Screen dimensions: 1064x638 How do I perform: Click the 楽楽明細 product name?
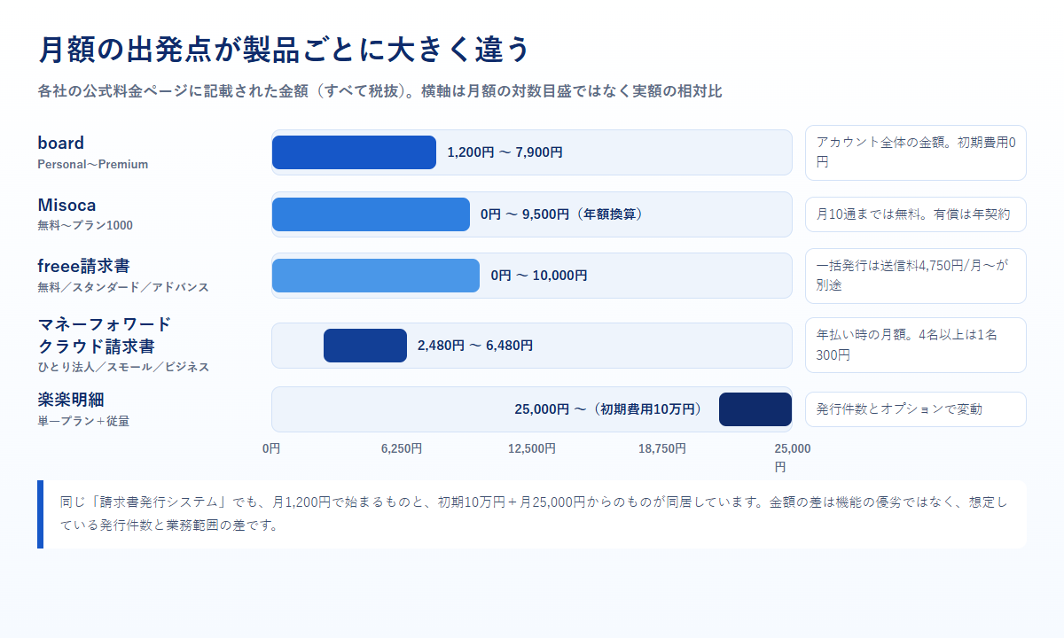click(72, 400)
